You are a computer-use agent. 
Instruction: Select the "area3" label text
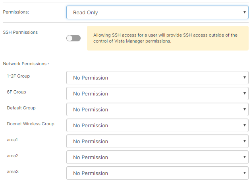pyautogui.click(x=13, y=171)
